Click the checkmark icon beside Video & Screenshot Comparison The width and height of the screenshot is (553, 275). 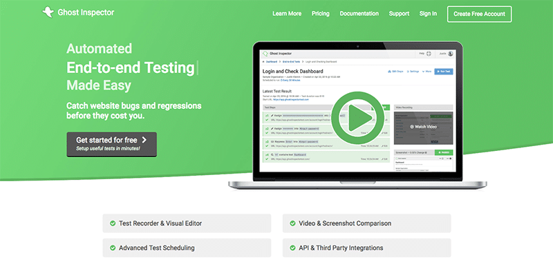pyautogui.click(x=292, y=223)
